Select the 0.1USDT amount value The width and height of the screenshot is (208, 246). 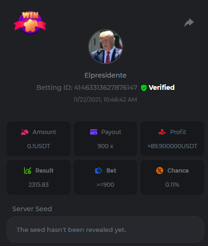(39, 146)
